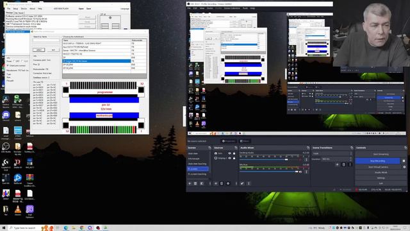Open the VLC media player desktop icon

point(18,209)
